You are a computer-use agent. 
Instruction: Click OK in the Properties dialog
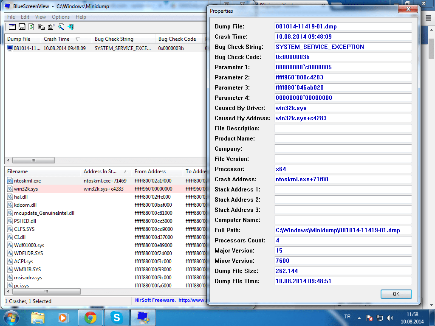pos(396,294)
